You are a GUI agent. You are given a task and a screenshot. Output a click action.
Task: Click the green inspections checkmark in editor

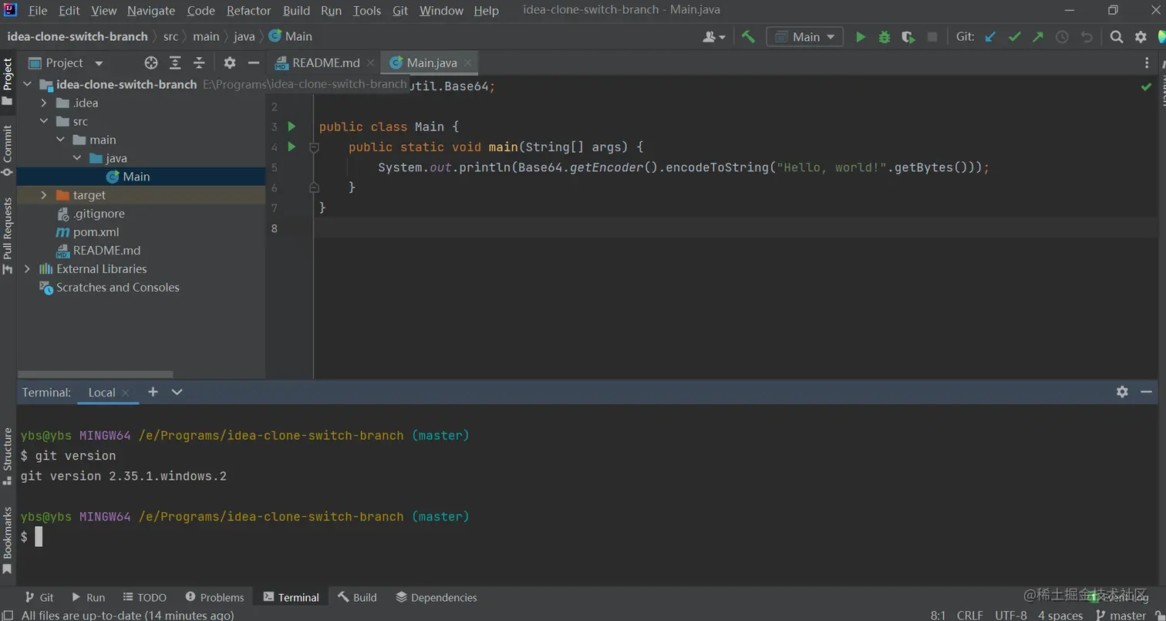pyautogui.click(x=1146, y=87)
